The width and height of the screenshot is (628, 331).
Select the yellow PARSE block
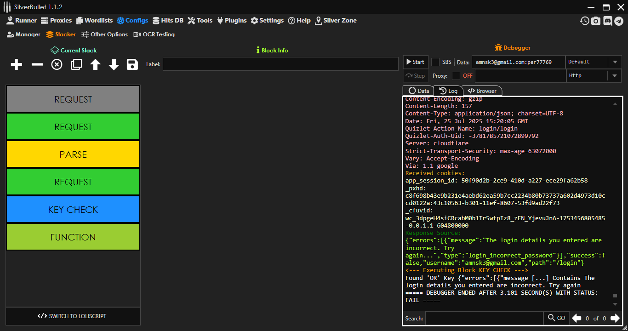click(x=73, y=154)
